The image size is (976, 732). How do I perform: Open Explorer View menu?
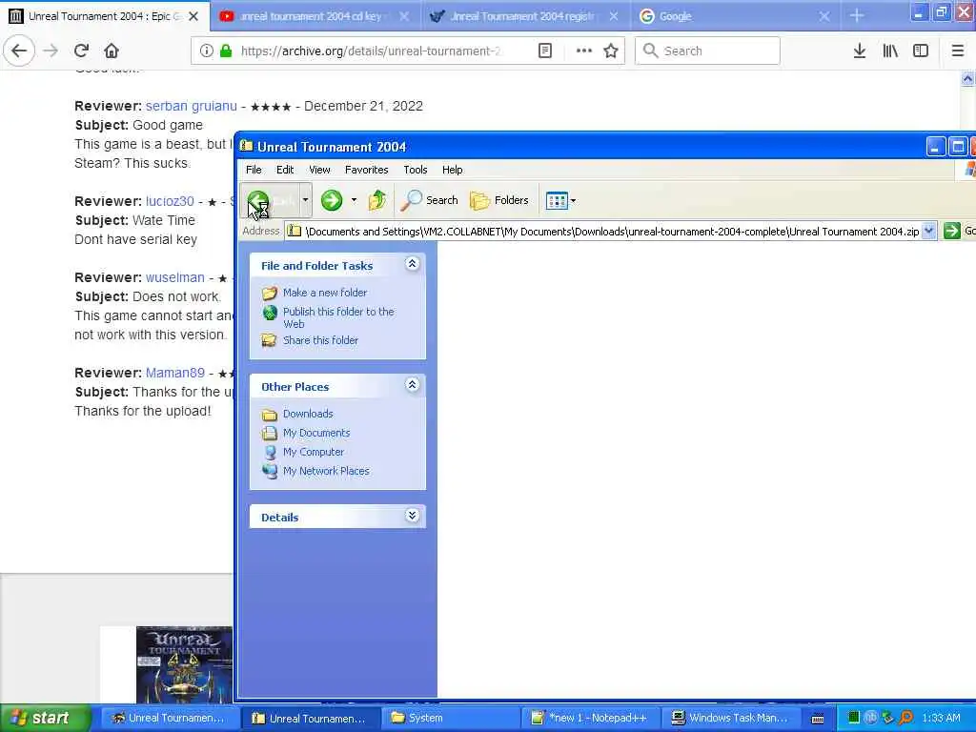(x=319, y=170)
